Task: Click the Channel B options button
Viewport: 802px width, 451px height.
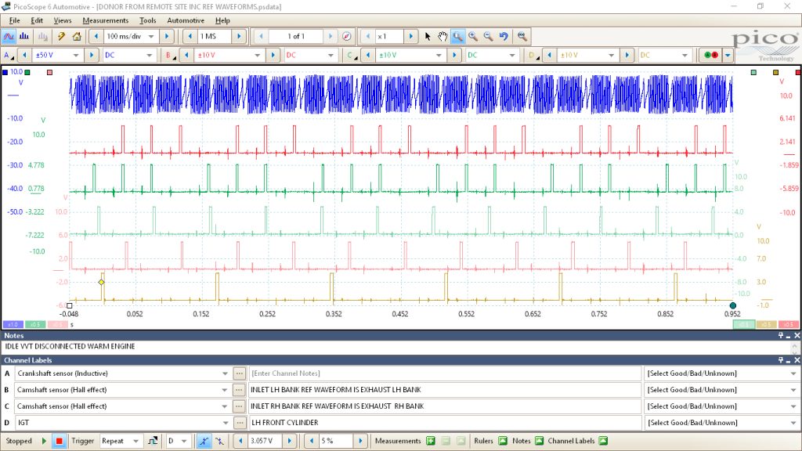Action: 239,390
